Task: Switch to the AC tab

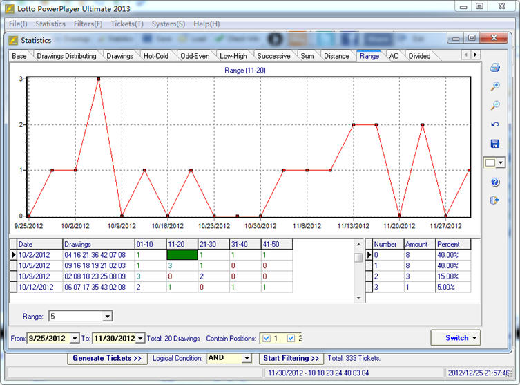Action: [x=394, y=56]
